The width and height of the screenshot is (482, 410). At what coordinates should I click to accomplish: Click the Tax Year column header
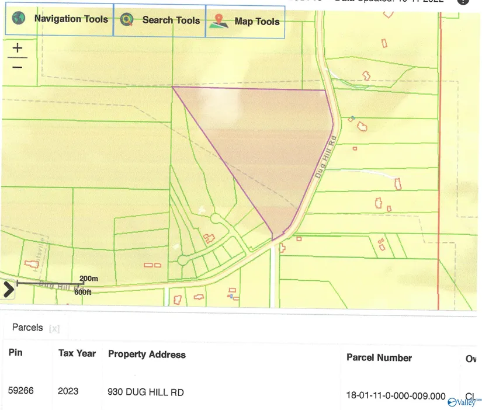[x=77, y=353]
